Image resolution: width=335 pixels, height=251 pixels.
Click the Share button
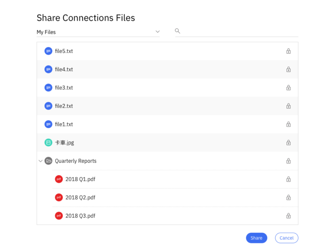pos(256,238)
